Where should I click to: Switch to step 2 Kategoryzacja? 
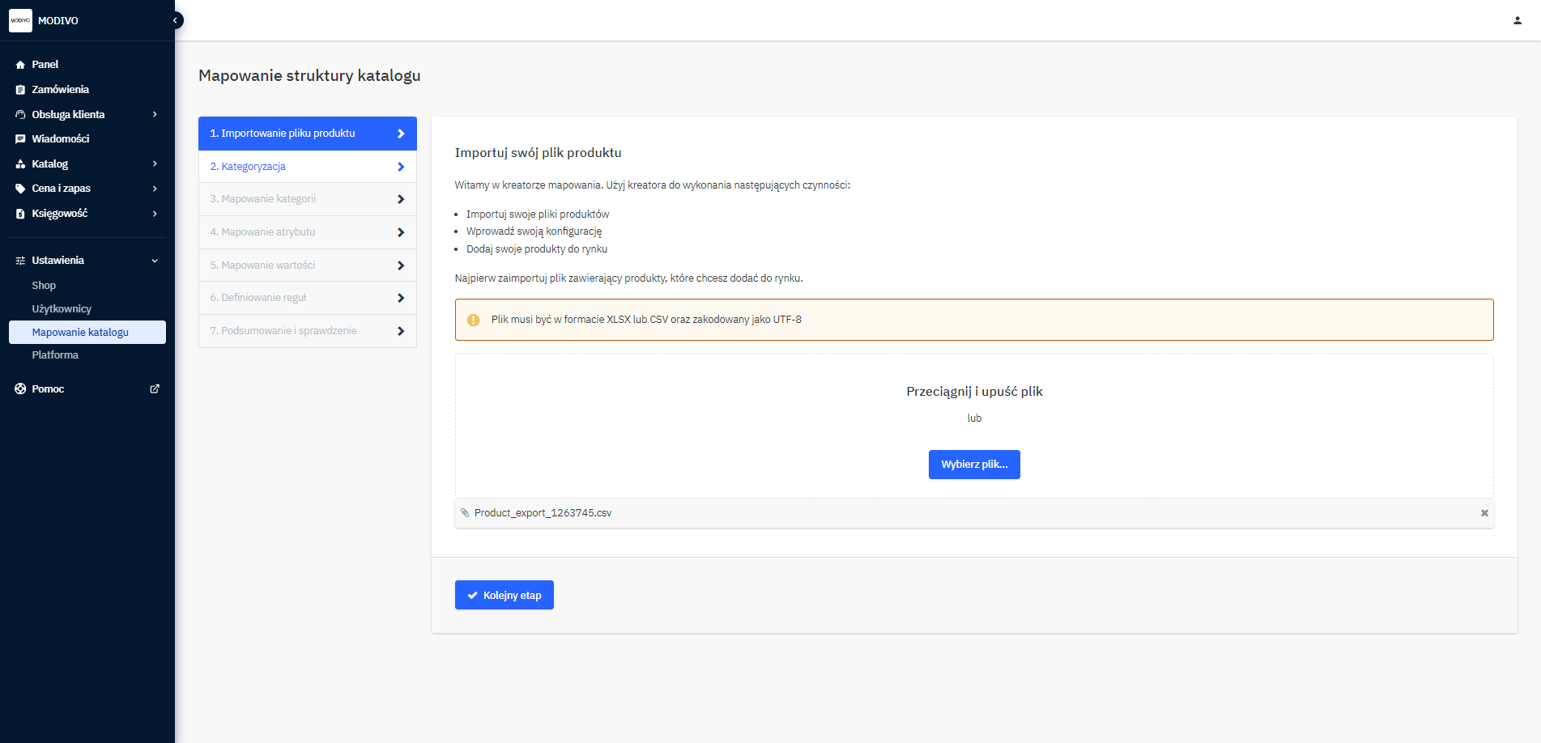point(307,167)
